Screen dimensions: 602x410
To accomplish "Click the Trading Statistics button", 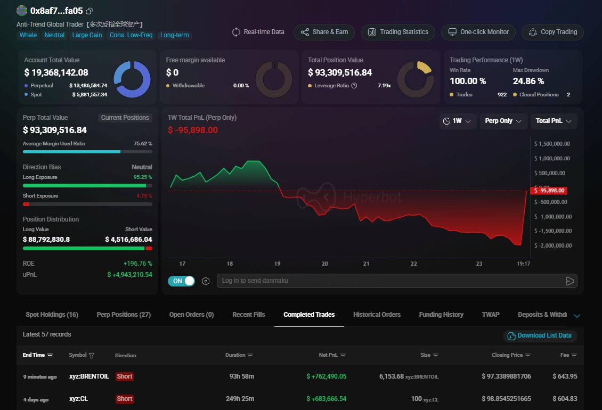I will pyautogui.click(x=398, y=32).
